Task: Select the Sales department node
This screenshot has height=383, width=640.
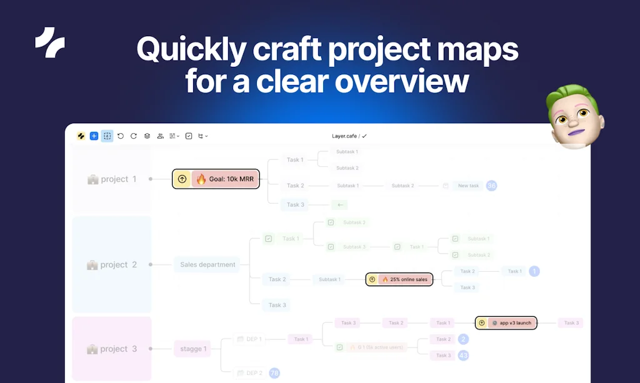Action: point(207,264)
